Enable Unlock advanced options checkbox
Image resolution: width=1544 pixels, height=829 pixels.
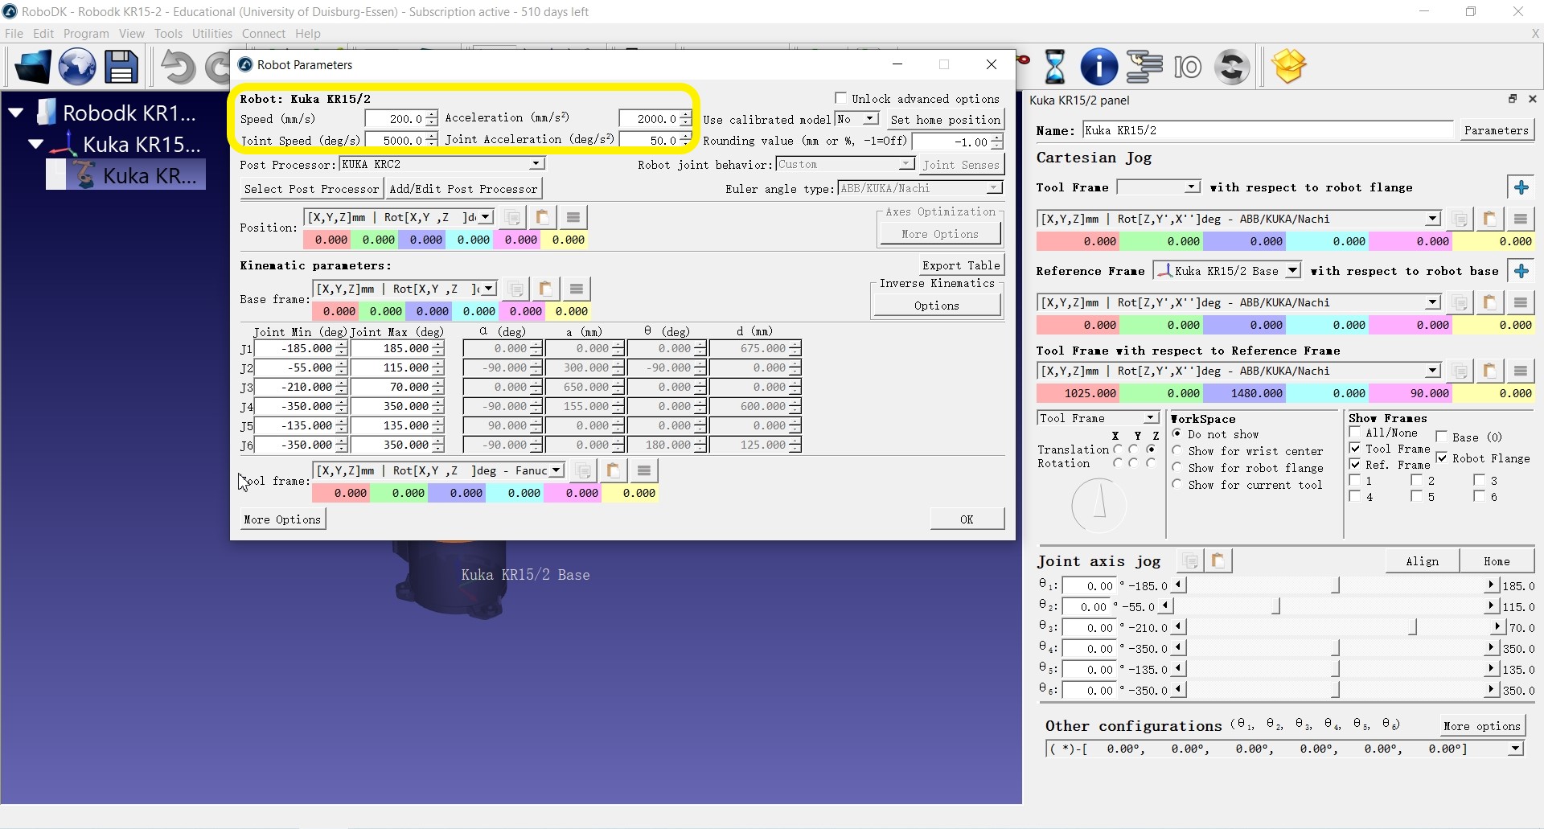click(841, 98)
